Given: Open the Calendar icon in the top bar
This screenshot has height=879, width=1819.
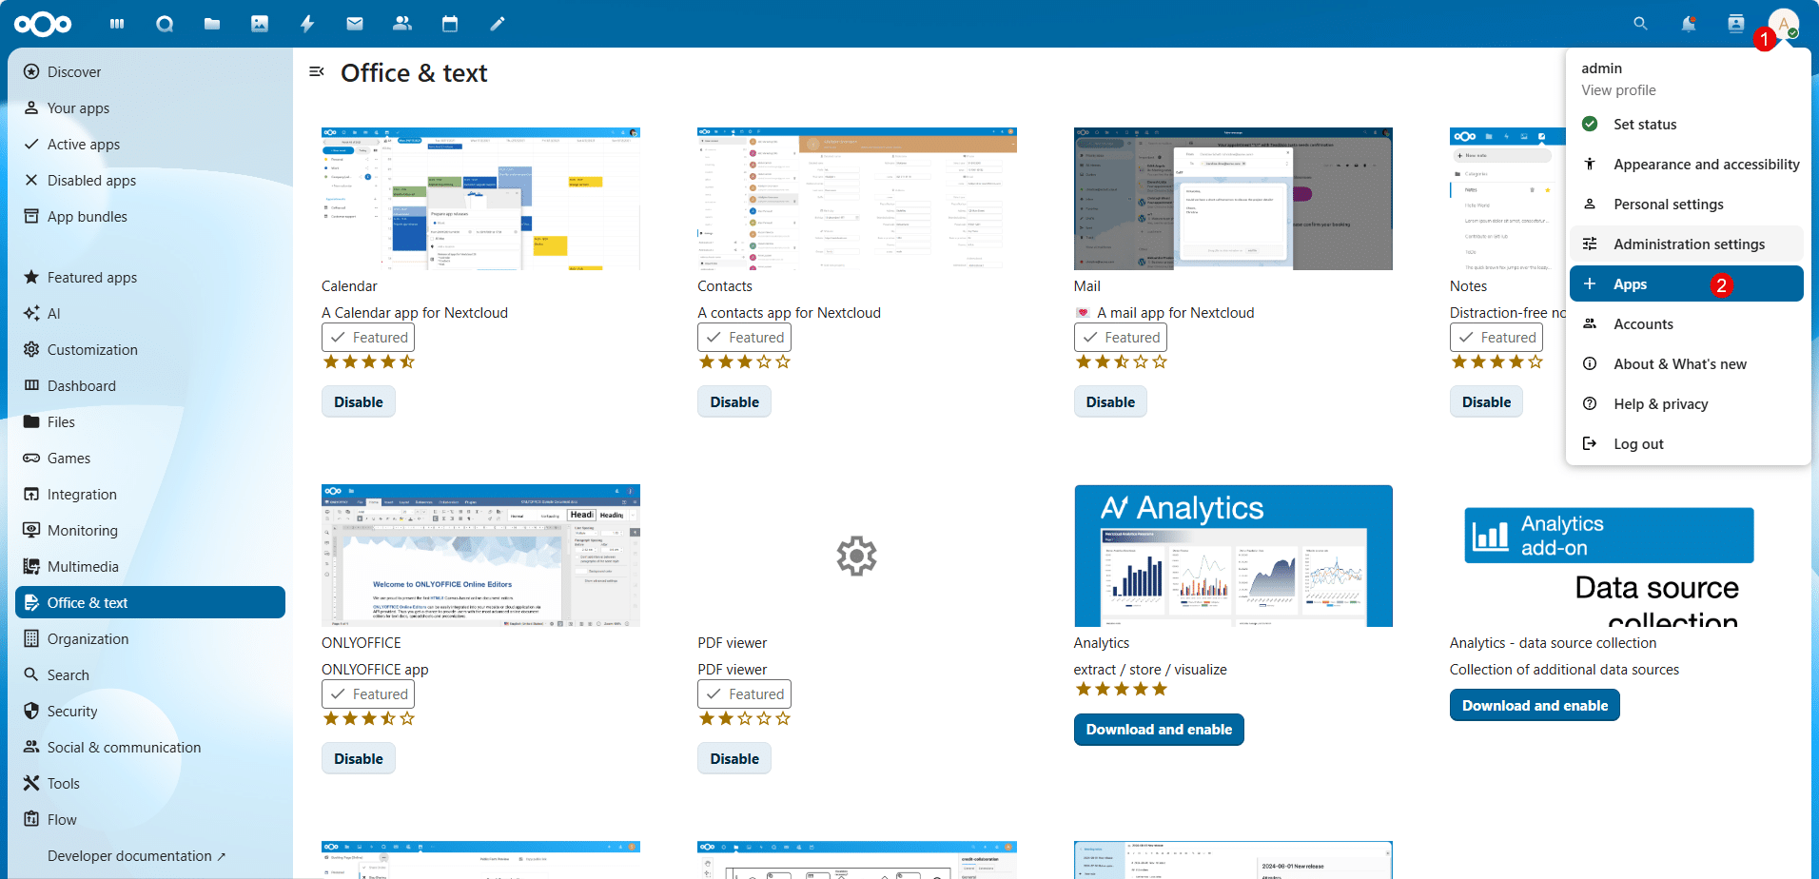Looking at the screenshot, I should 450,24.
